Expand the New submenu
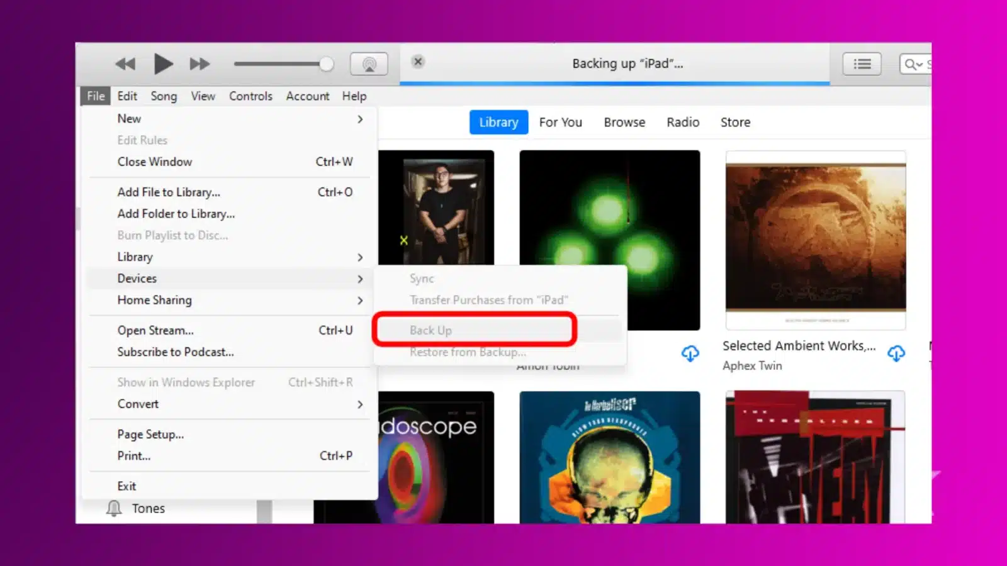This screenshot has height=566, width=1007. click(x=230, y=119)
